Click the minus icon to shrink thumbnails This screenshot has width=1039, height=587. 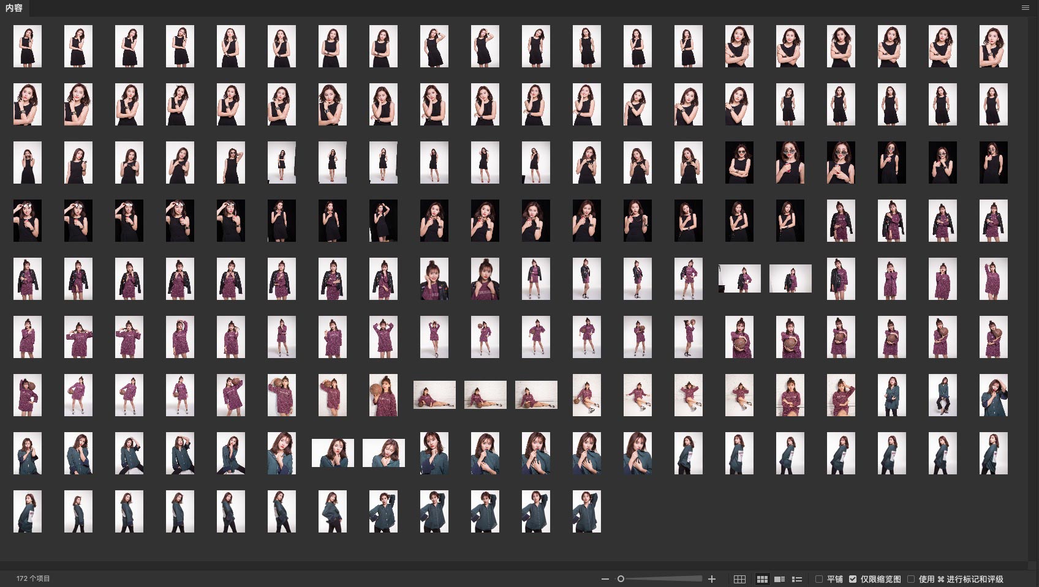coord(605,579)
